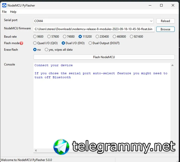180x162 pixels.
Task: Click the 'Welcome to NodeMCU PyFlasher 5.0.0' status text
Action: [x=26, y=160]
